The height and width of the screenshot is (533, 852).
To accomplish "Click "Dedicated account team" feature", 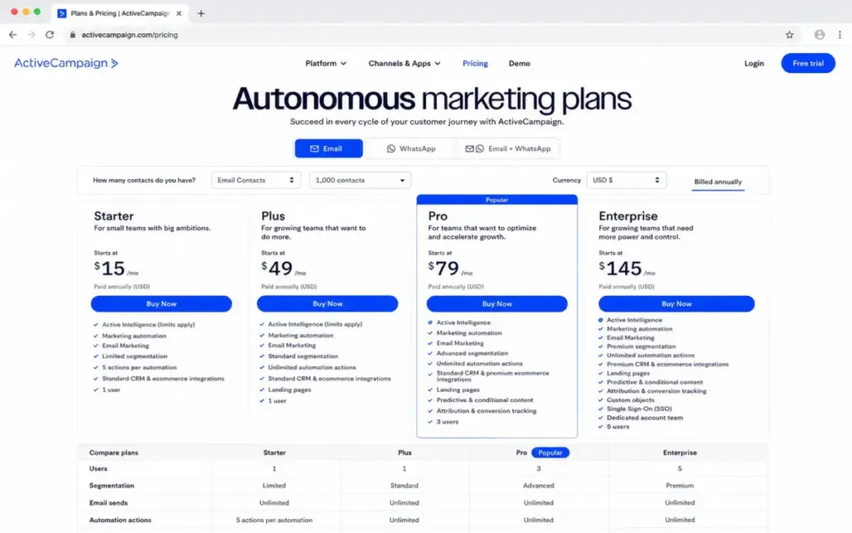I will pyautogui.click(x=645, y=418).
